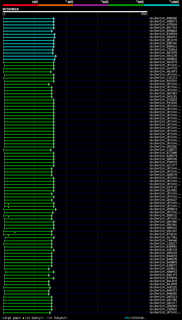Click the arrowhead of UniRef100_Q55BC4 alignment

[56, 209]
